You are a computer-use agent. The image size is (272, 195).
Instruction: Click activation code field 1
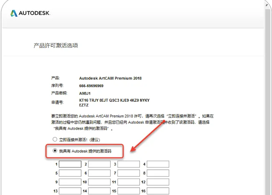(70, 164)
